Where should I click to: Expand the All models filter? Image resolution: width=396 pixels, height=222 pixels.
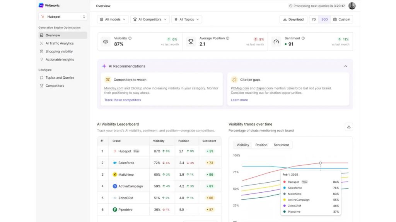[113, 19]
